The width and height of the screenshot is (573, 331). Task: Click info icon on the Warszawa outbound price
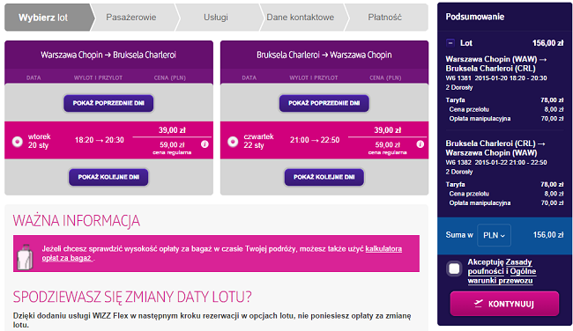coord(205,144)
